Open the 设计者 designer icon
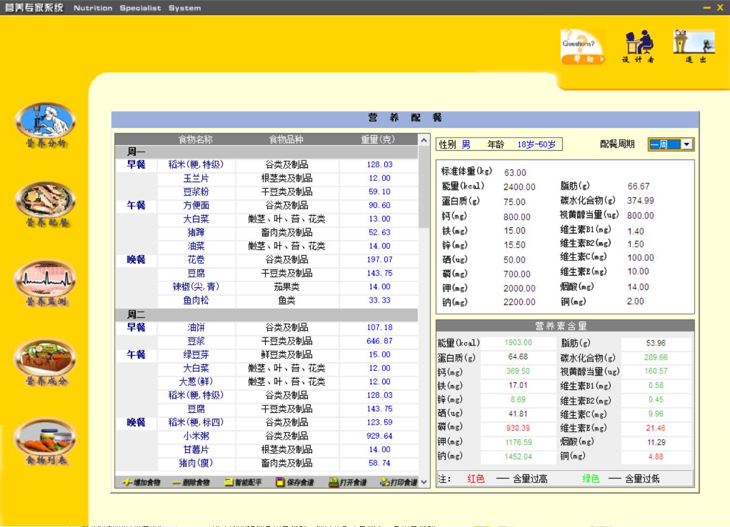Image resolution: width=730 pixels, height=527 pixels. [x=638, y=47]
